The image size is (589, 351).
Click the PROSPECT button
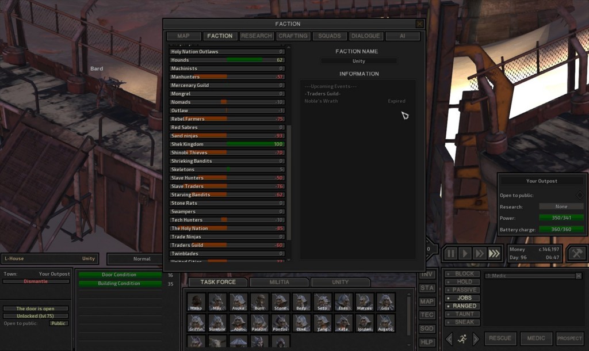(x=570, y=338)
